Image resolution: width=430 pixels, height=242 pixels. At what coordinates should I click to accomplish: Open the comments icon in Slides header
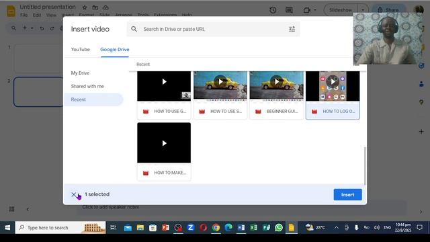[289, 10]
